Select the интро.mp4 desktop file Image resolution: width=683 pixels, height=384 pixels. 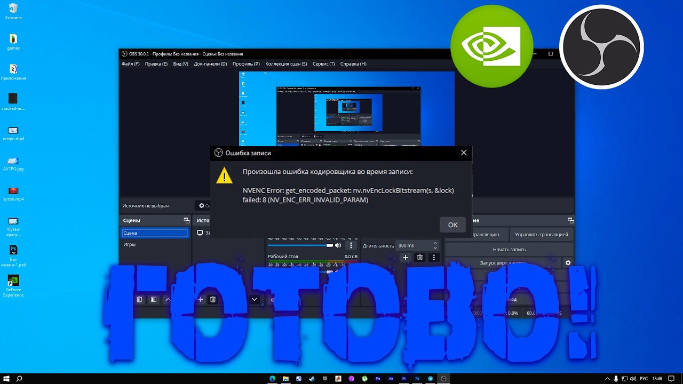coord(13,133)
